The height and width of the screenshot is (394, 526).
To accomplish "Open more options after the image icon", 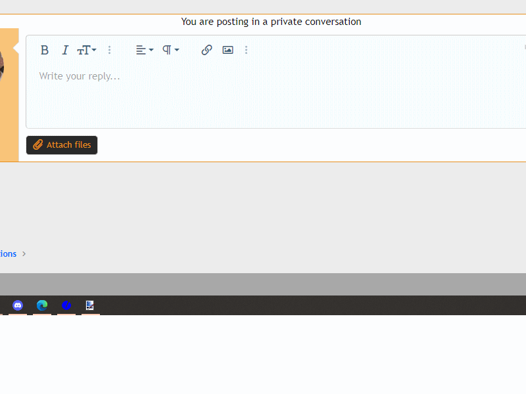I will [247, 50].
